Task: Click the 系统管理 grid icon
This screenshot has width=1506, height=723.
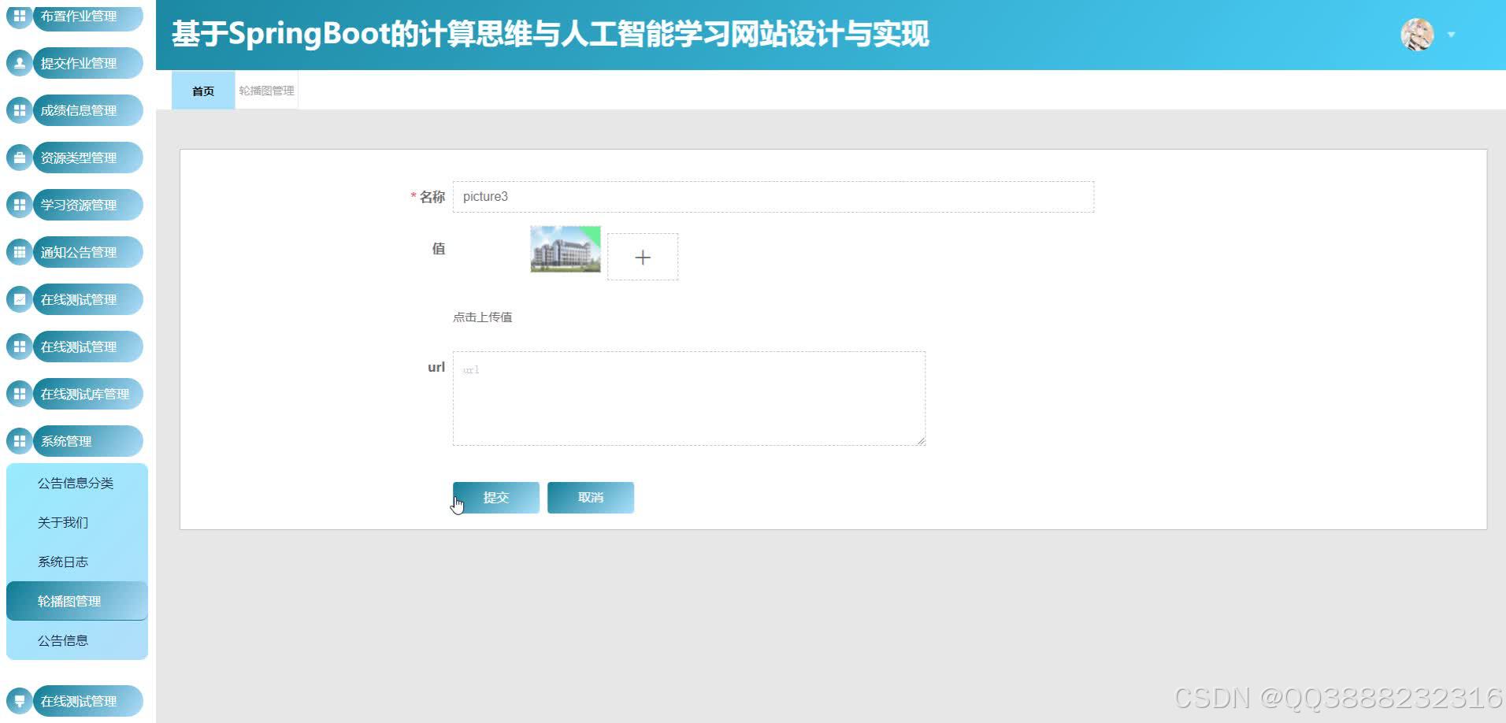Action: (x=19, y=441)
